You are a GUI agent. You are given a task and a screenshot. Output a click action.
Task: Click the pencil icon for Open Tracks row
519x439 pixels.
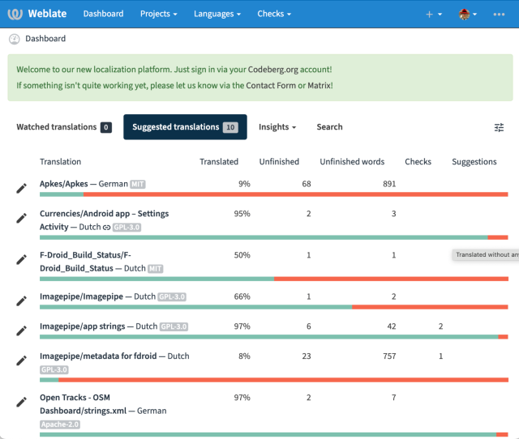[22, 402]
